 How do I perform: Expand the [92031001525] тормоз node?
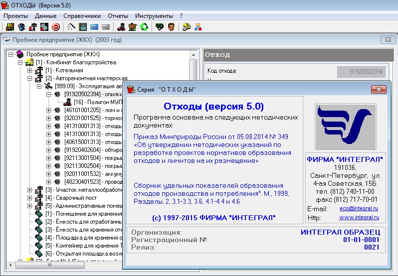pos(48,118)
